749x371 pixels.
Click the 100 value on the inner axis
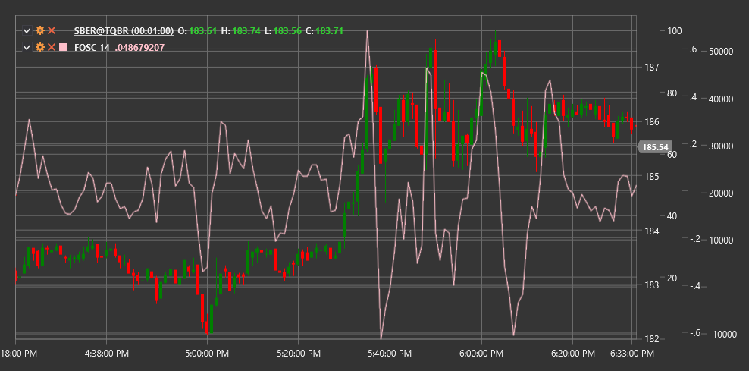(x=674, y=31)
